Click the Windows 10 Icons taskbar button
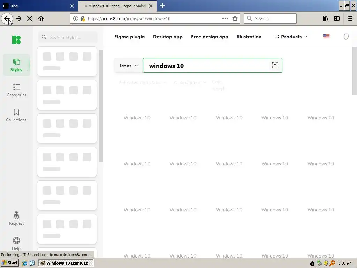 (66, 263)
